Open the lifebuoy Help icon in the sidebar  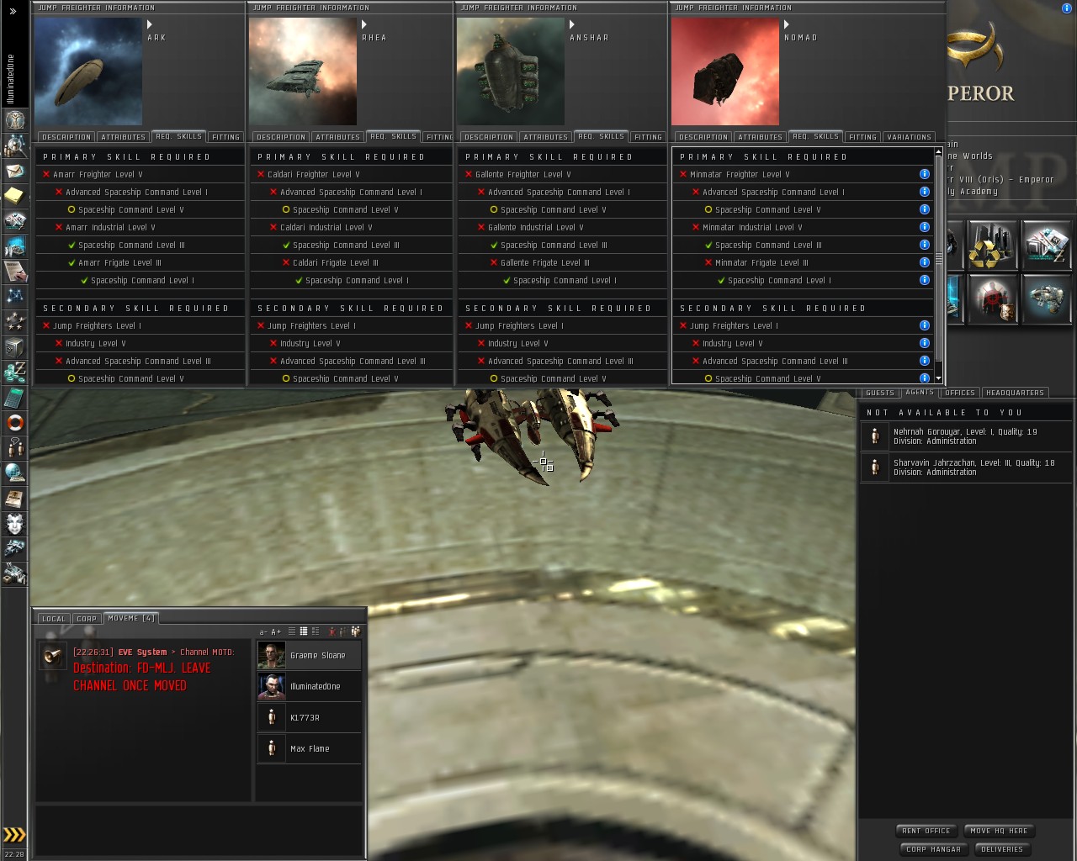(x=14, y=422)
